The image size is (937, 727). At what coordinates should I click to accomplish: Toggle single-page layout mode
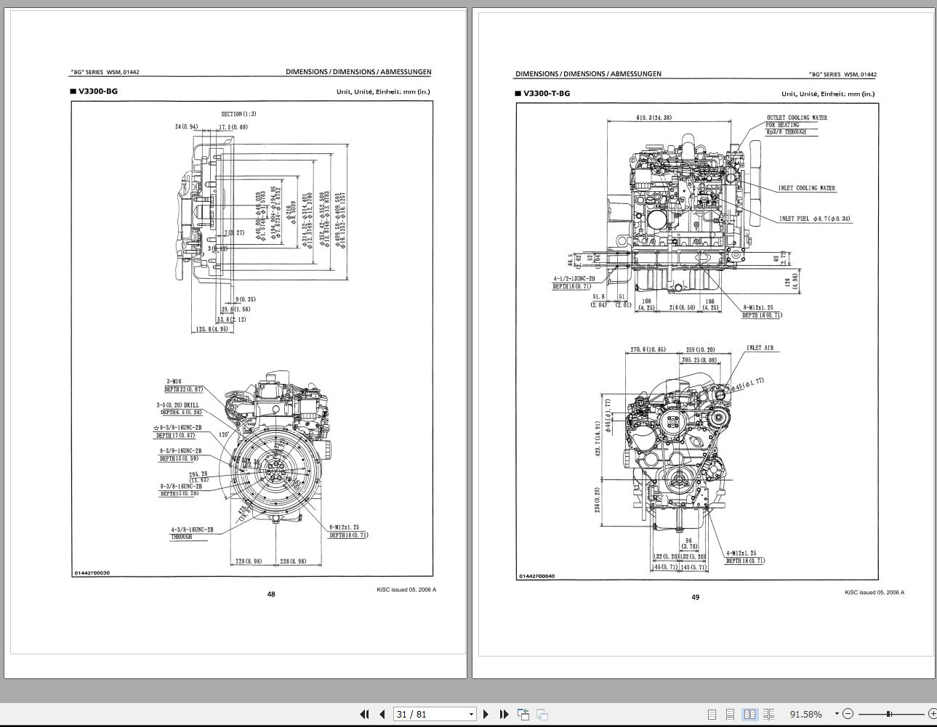coord(712,714)
